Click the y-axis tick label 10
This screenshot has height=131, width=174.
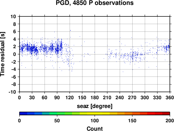tap(13, 16)
